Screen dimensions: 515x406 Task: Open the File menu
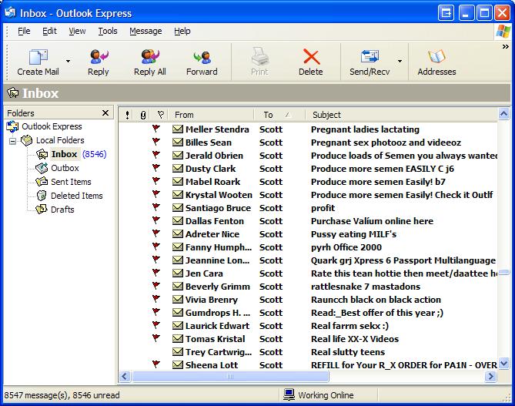(x=24, y=31)
